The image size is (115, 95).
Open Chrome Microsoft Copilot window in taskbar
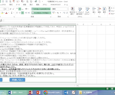(x=52, y=92)
